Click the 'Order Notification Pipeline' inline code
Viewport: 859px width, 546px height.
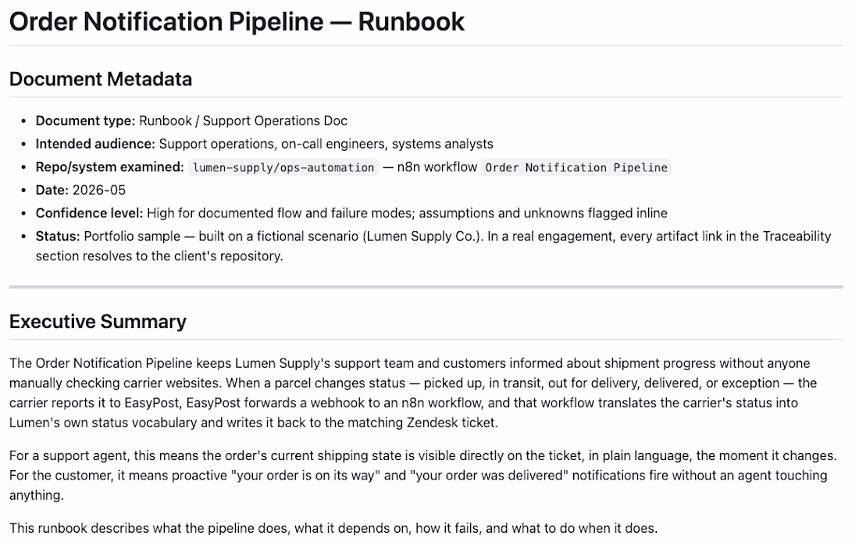click(x=576, y=167)
